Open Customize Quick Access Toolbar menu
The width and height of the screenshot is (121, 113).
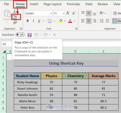[55, 35]
